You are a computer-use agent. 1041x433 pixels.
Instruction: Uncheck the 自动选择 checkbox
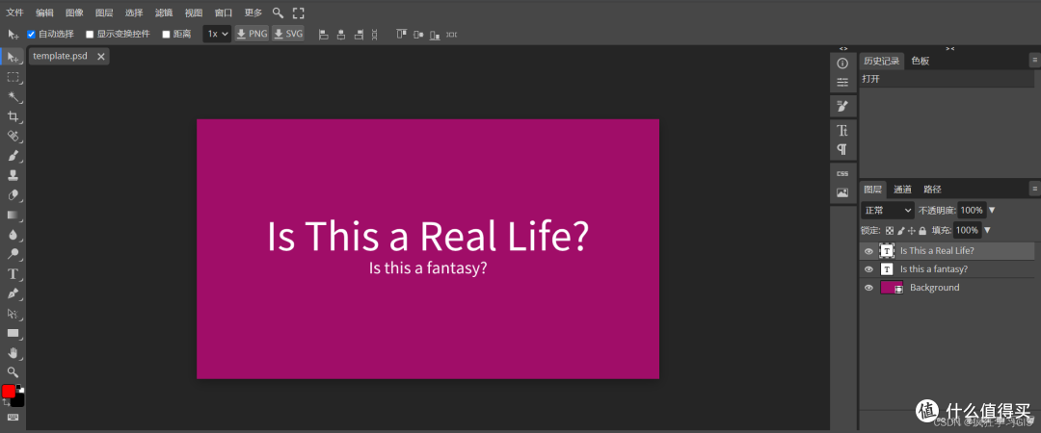point(31,34)
